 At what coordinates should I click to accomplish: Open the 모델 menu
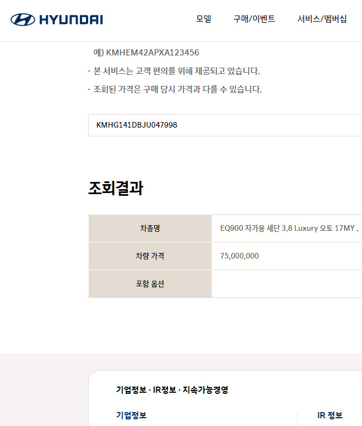203,19
